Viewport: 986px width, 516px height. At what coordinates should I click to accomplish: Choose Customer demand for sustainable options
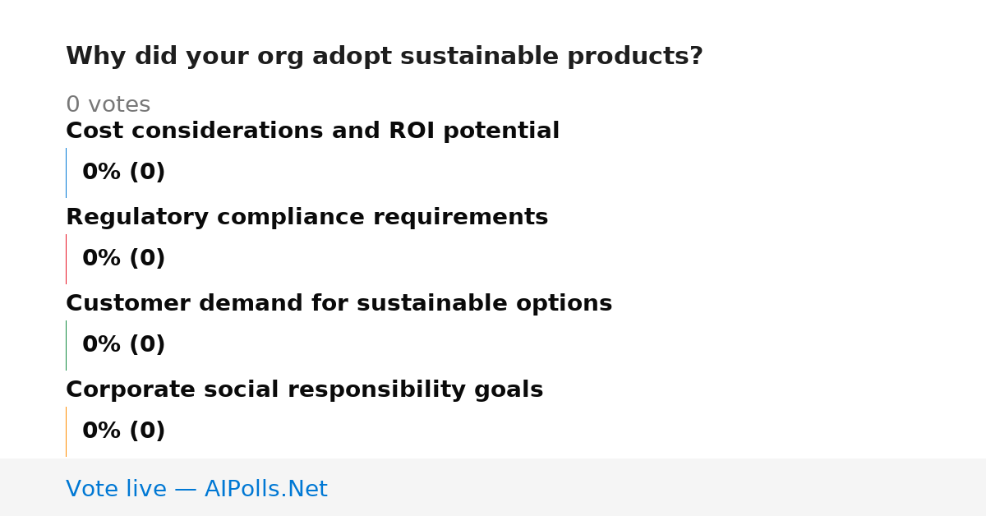pyautogui.click(x=339, y=303)
